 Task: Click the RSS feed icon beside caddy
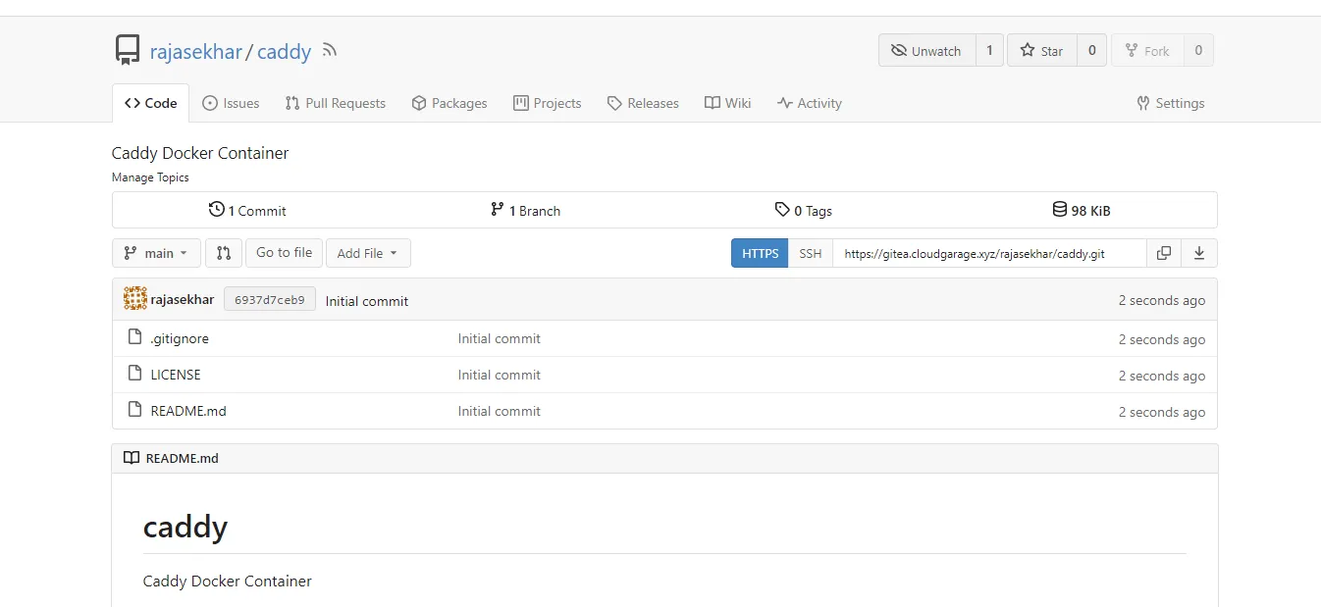(x=330, y=50)
